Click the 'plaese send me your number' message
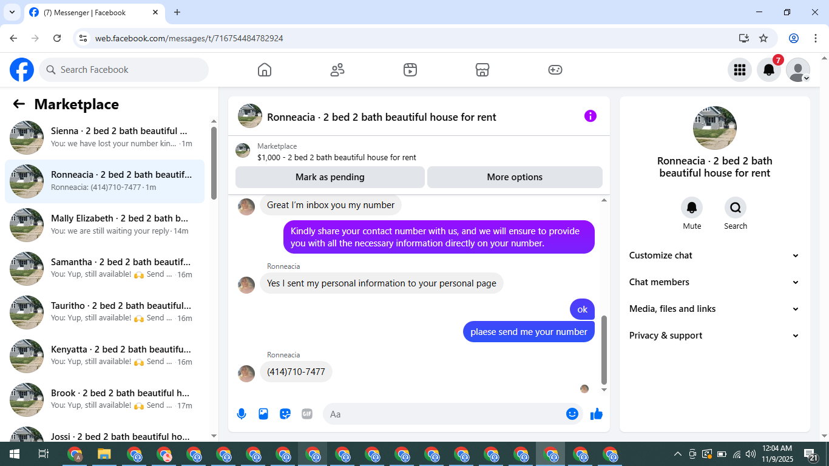Viewport: 829px width, 466px height. (x=529, y=332)
